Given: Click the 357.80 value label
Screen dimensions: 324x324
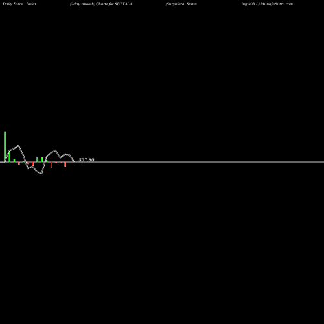Looking at the screenshot, I should 86,159.
